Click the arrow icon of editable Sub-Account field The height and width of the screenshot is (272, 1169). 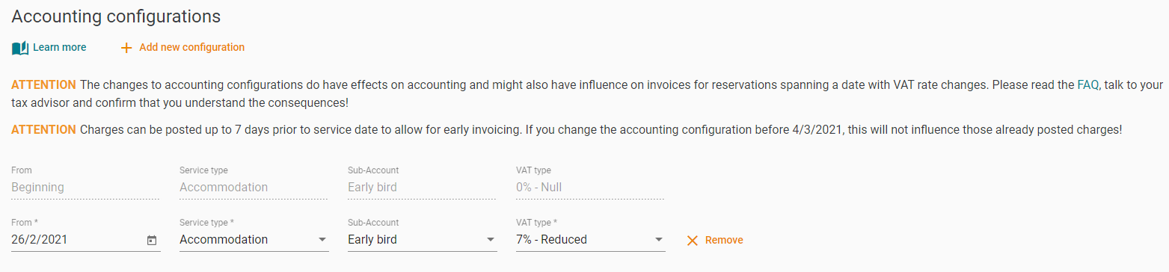(x=491, y=240)
